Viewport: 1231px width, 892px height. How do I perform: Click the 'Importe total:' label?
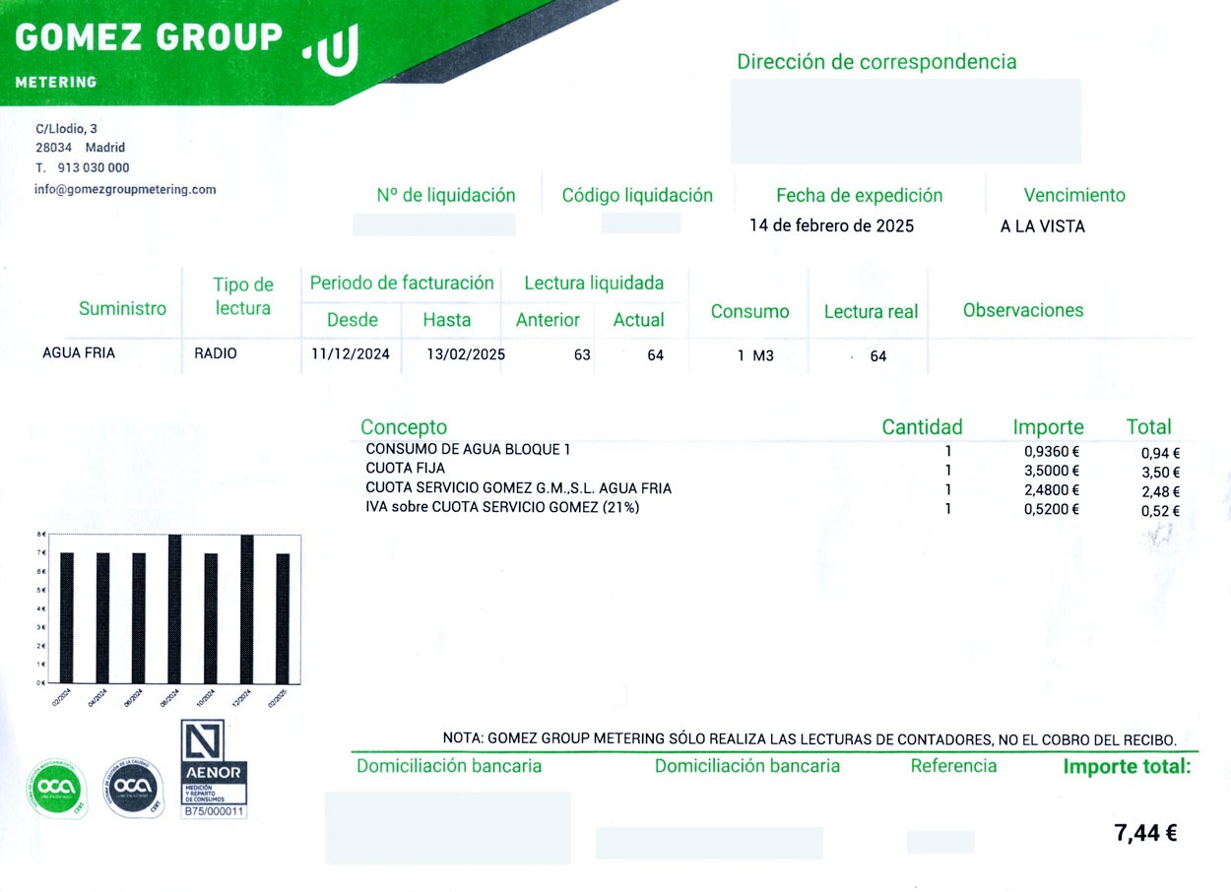pos(1127,766)
